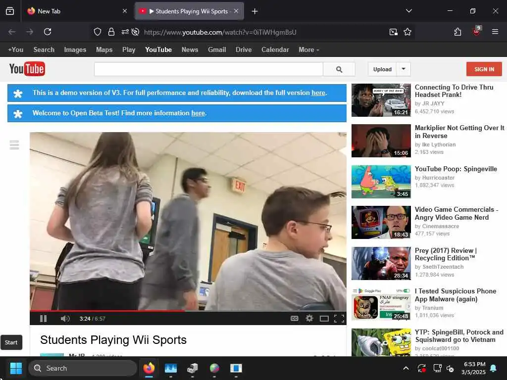507x380 pixels.
Task: Go back with the browser back arrow
Action: [12, 32]
